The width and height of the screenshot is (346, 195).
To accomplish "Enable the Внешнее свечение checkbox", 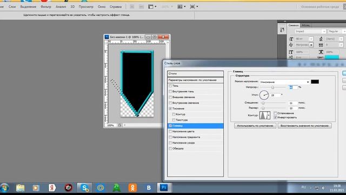I will [170, 97].
